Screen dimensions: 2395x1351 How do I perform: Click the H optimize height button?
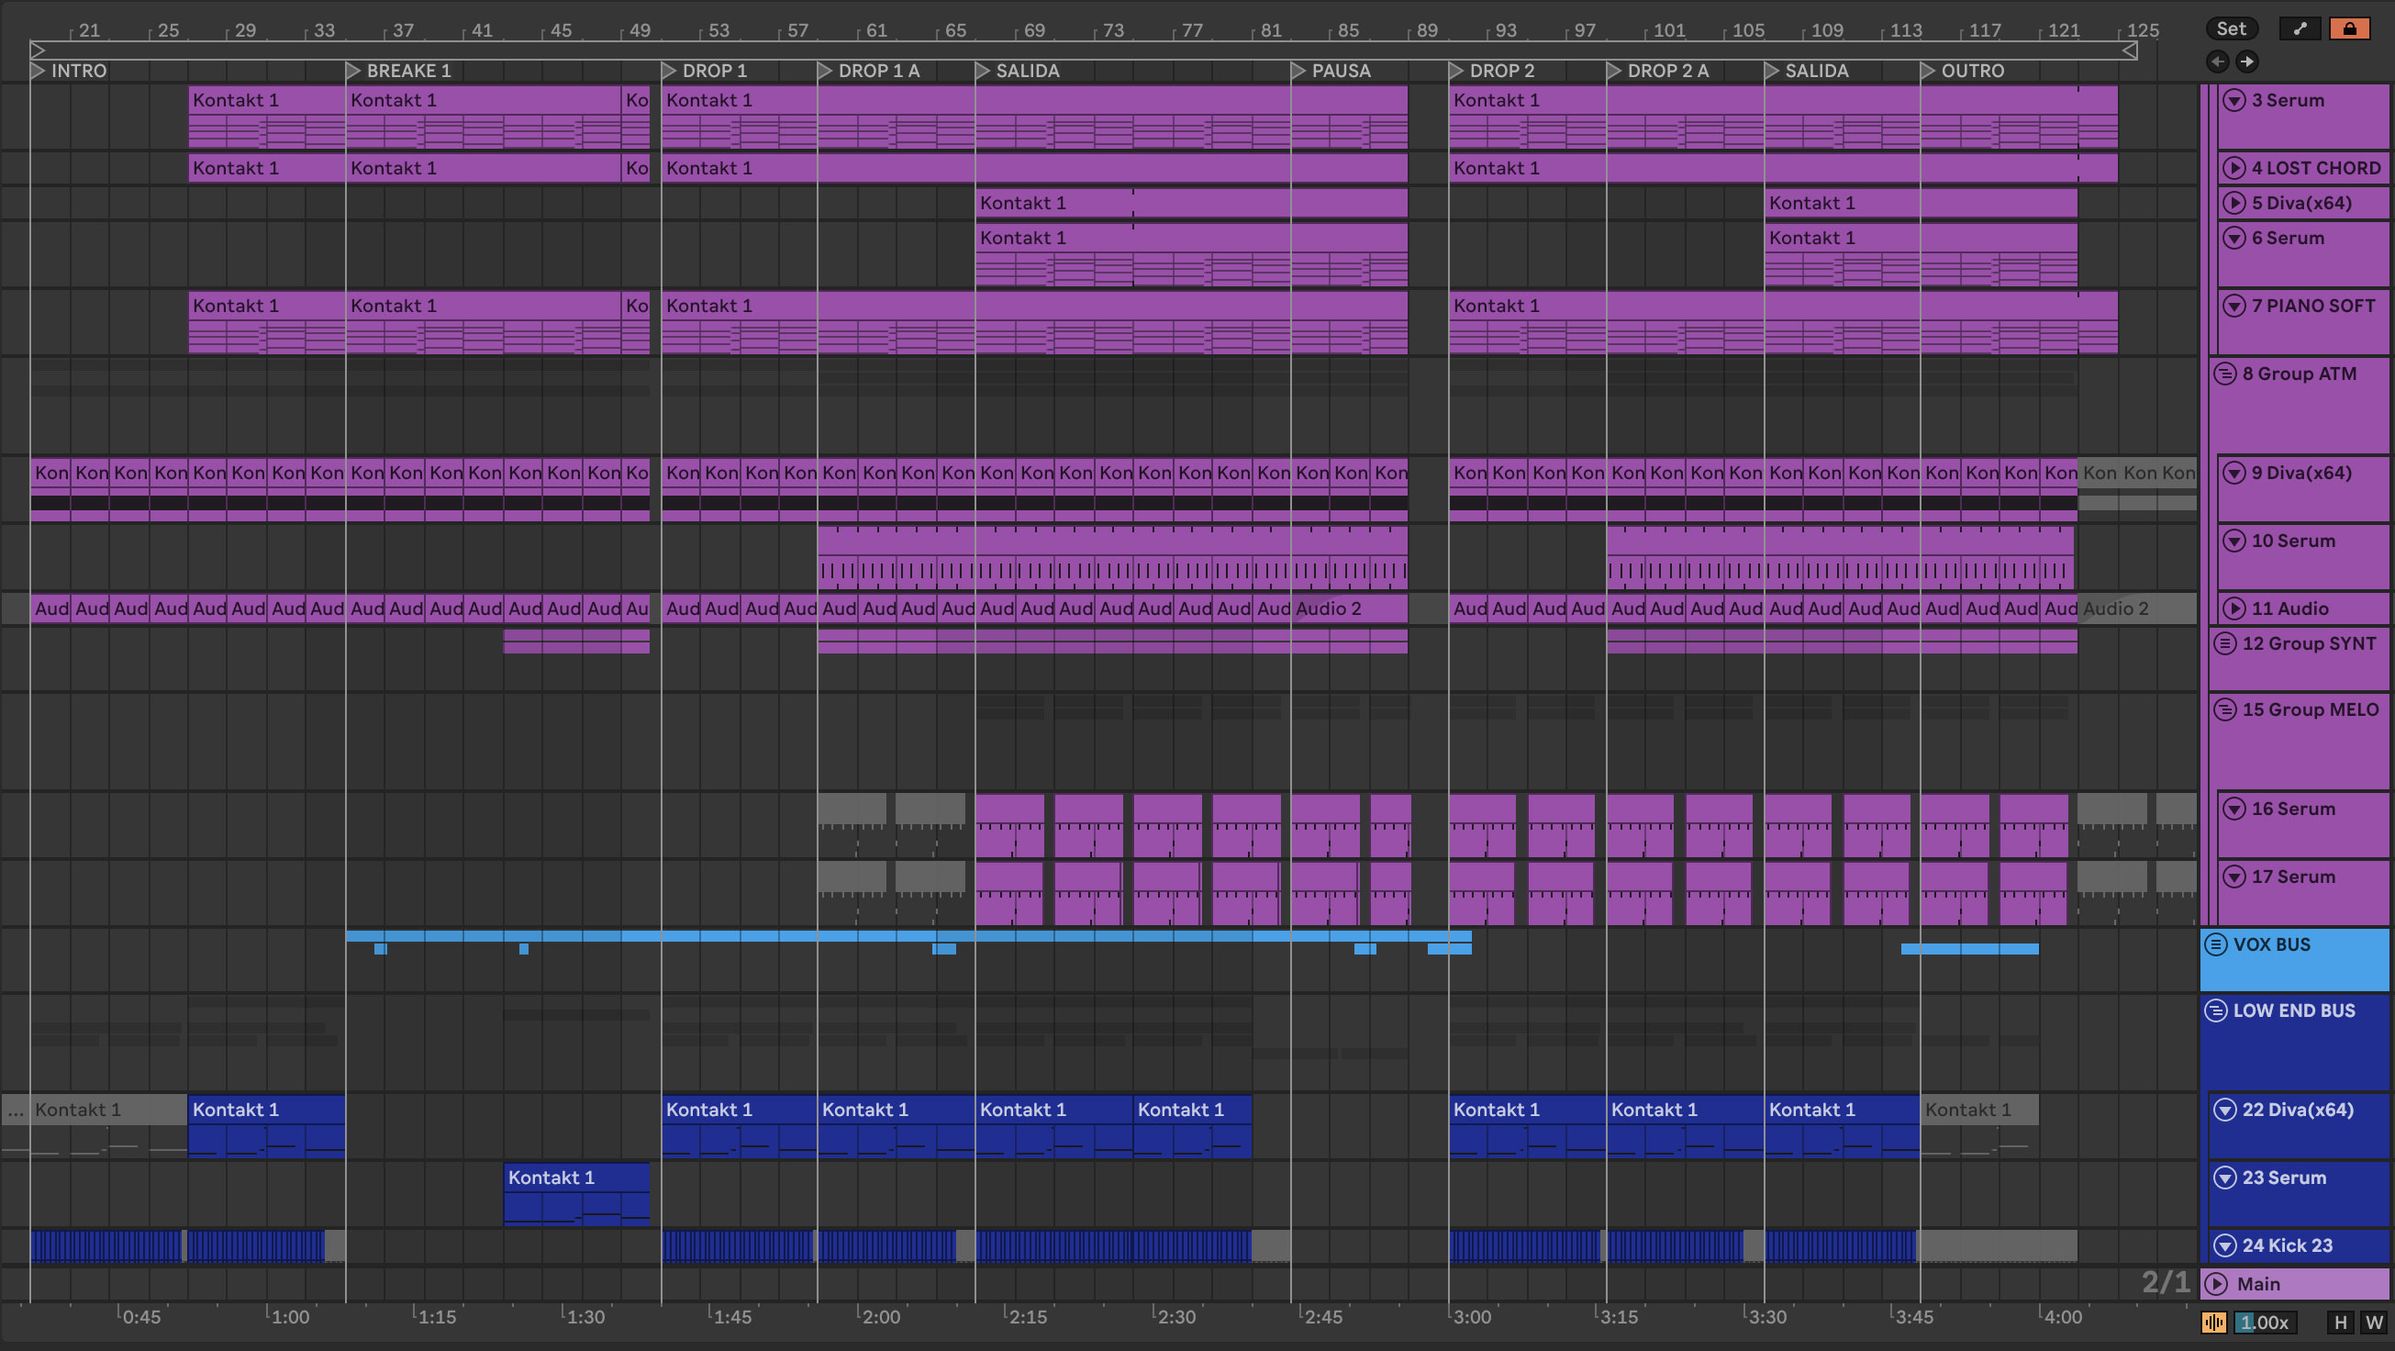click(2340, 1323)
